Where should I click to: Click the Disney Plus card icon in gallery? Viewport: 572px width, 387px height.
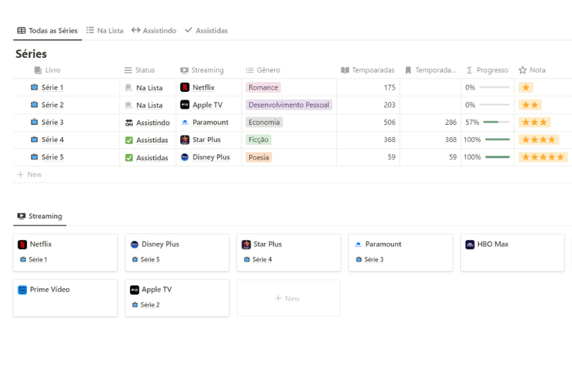[x=134, y=244]
